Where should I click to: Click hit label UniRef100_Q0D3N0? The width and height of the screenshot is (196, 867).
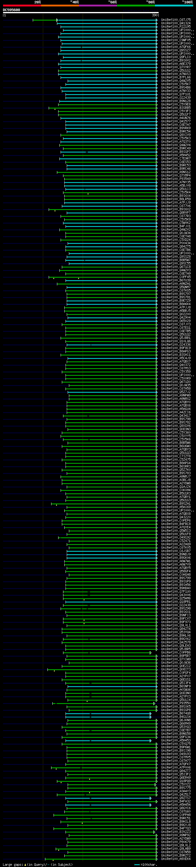tap(176, 693)
